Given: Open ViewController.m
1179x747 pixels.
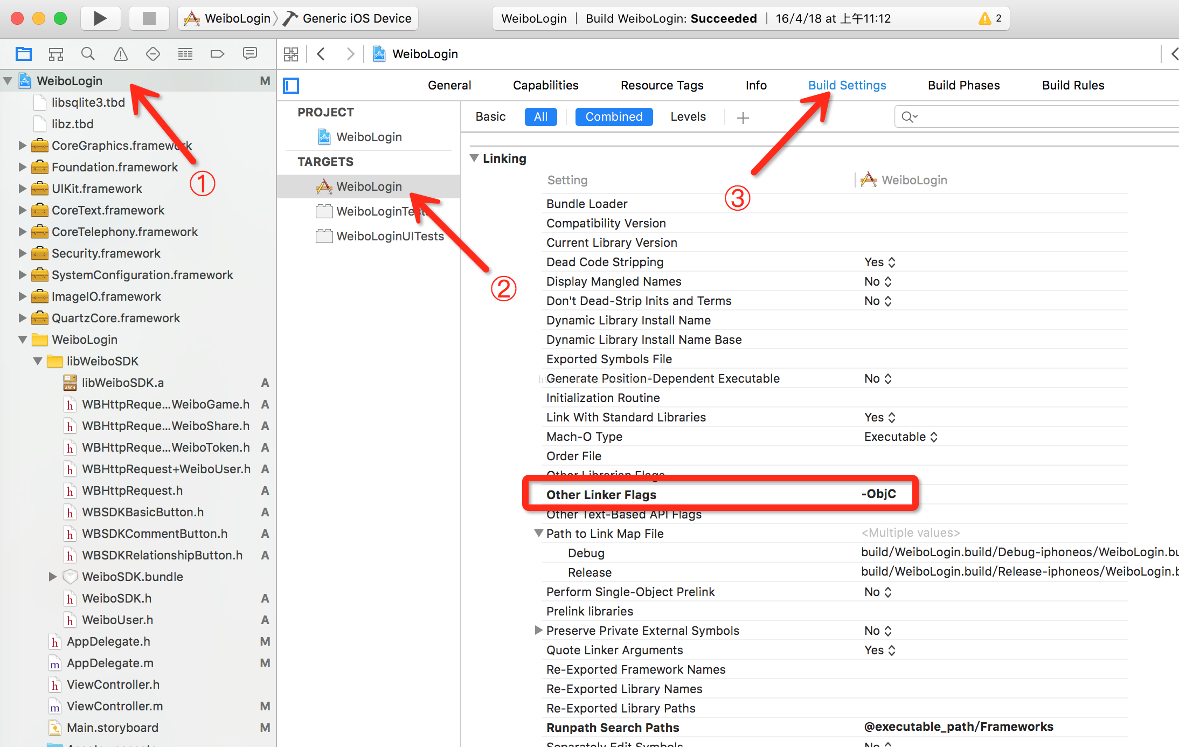Looking at the screenshot, I should [114, 706].
